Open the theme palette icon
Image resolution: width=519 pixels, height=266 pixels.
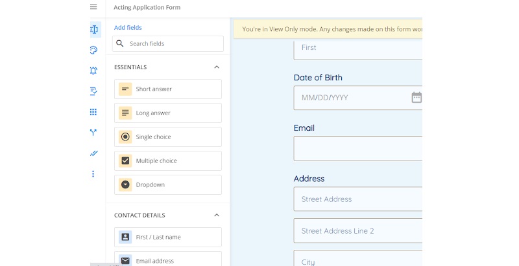93,50
